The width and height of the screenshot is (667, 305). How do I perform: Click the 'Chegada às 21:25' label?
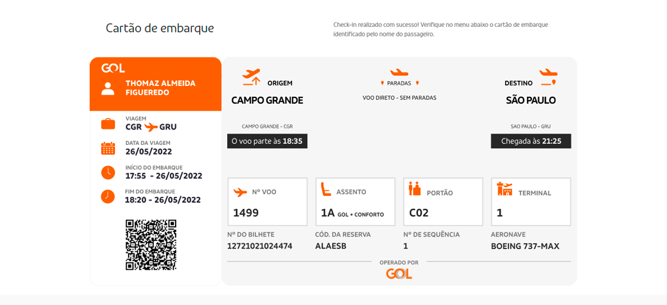click(531, 141)
